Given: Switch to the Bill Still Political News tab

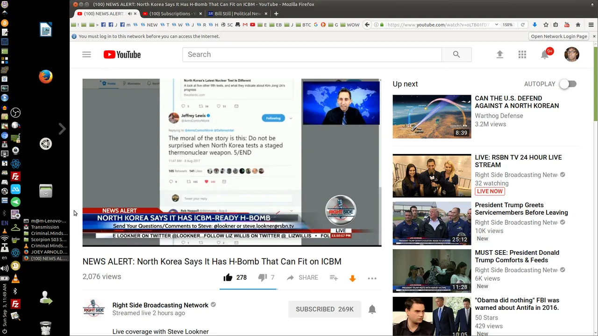Looking at the screenshot, I should pyautogui.click(x=238, y=14).
